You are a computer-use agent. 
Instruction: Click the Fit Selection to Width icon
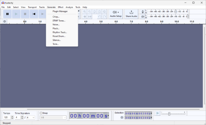(x=94, y=12)
